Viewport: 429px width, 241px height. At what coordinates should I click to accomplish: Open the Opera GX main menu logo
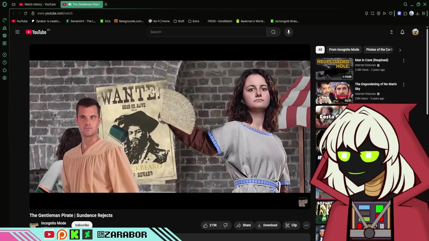(x=5, y=4)
